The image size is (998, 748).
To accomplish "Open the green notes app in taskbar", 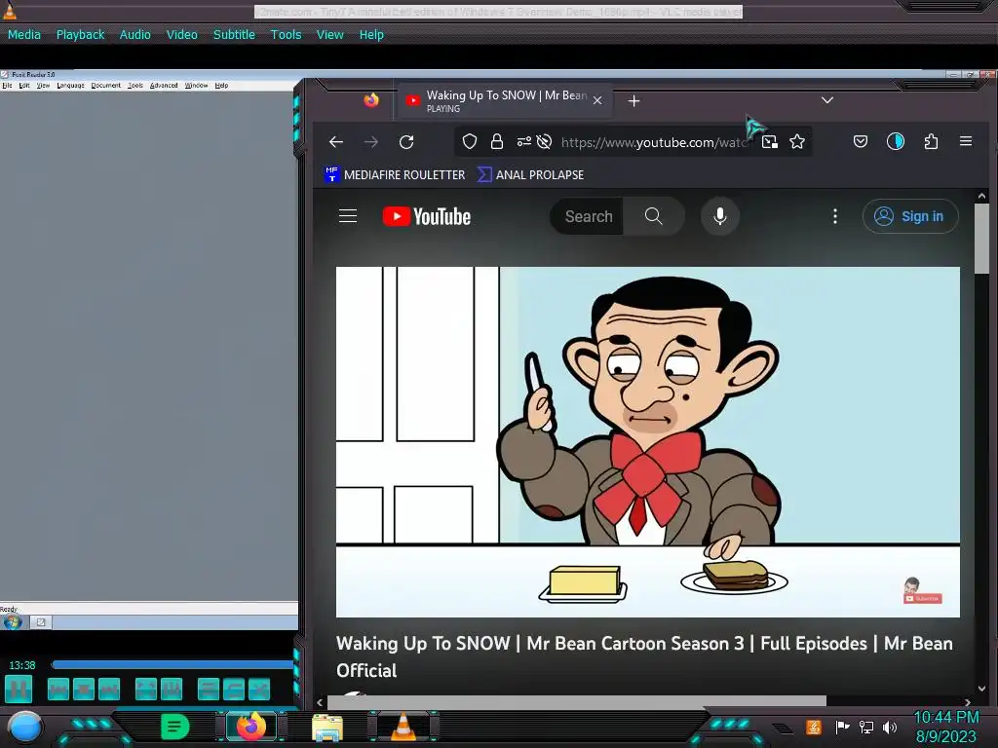I will (x=175, y=727).
